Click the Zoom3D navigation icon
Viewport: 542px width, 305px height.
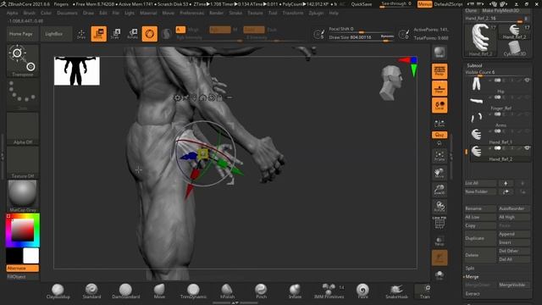[x=440, y=190]
